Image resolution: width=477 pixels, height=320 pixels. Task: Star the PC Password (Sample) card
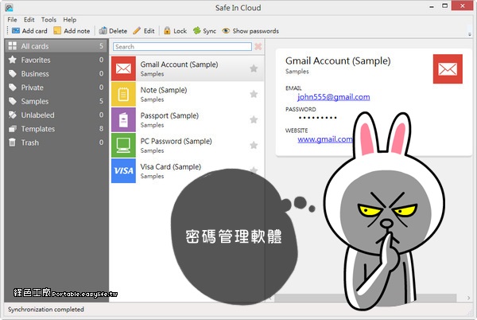tap(254, 145)
